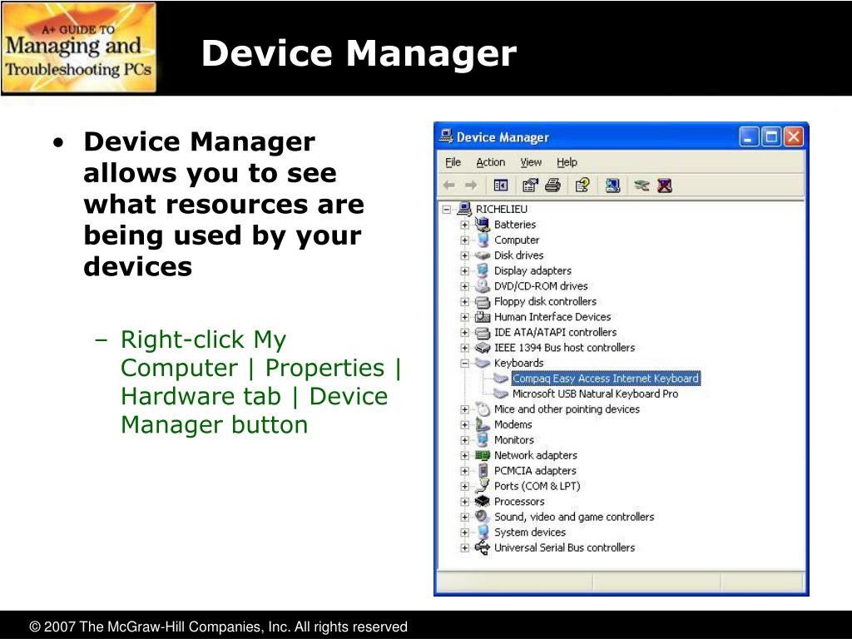Select the Mice and other pointing devices label
The height and width of the screenshot is (639, 852).
coord(567,409)
